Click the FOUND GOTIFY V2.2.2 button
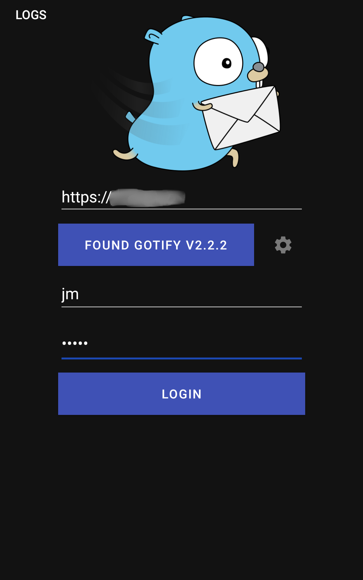363x580 pixels. (x=156, y=245)
